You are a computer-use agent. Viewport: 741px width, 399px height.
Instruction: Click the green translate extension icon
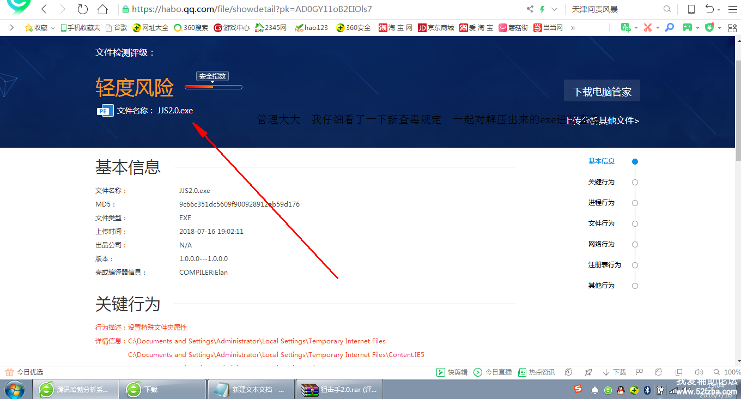click(x=625, y=27)
